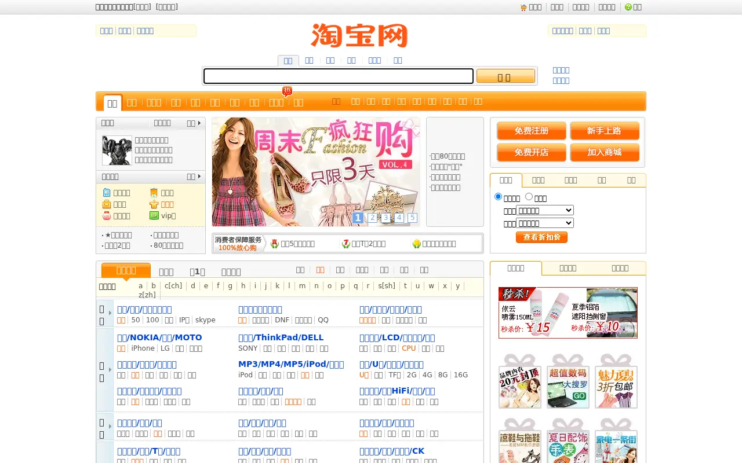Show banner slide 5

(x=412, y=218)
